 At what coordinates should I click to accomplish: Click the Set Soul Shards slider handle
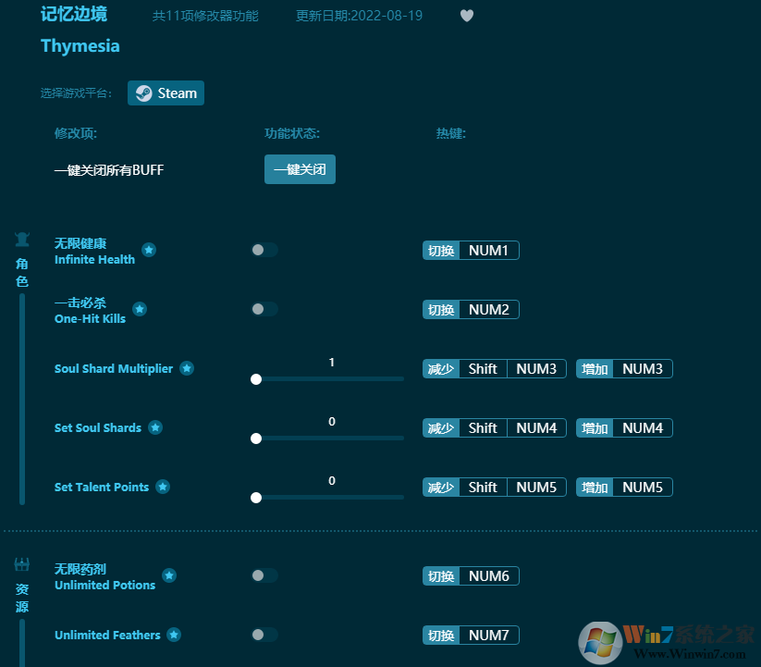click(x=256, y=438)
